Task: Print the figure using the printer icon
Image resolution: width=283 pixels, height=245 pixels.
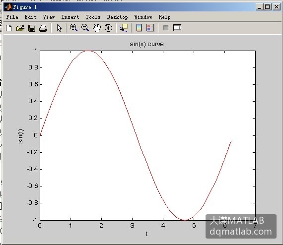Action: click(43, 28)
